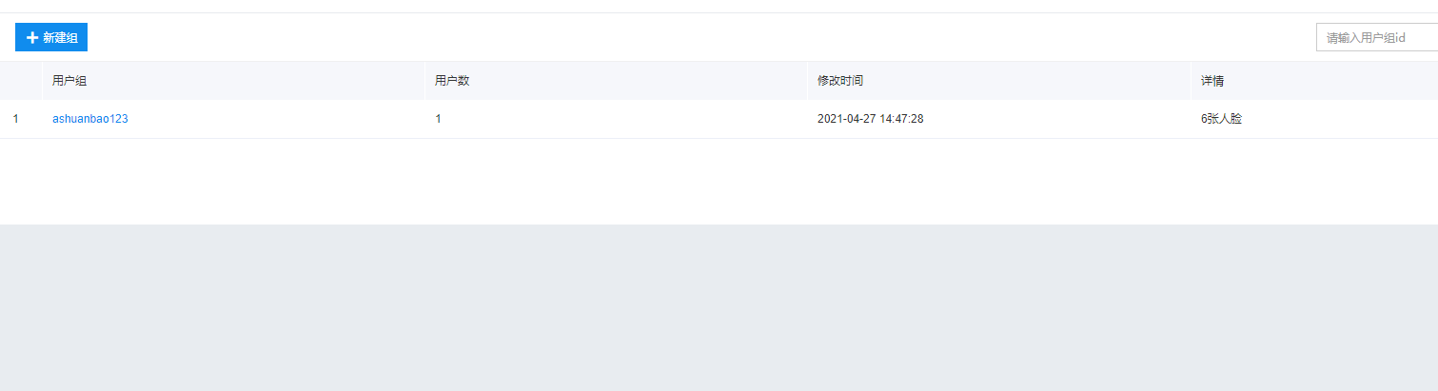Create a new group with 新建组 button
The width and height of the screenshot is (1438, 391).
51,37
